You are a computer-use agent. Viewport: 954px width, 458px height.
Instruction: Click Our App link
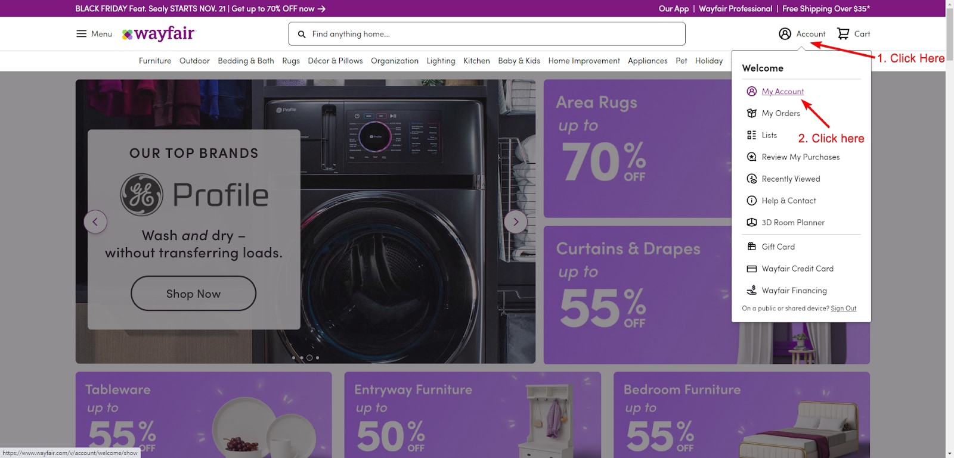coord(674,9)
